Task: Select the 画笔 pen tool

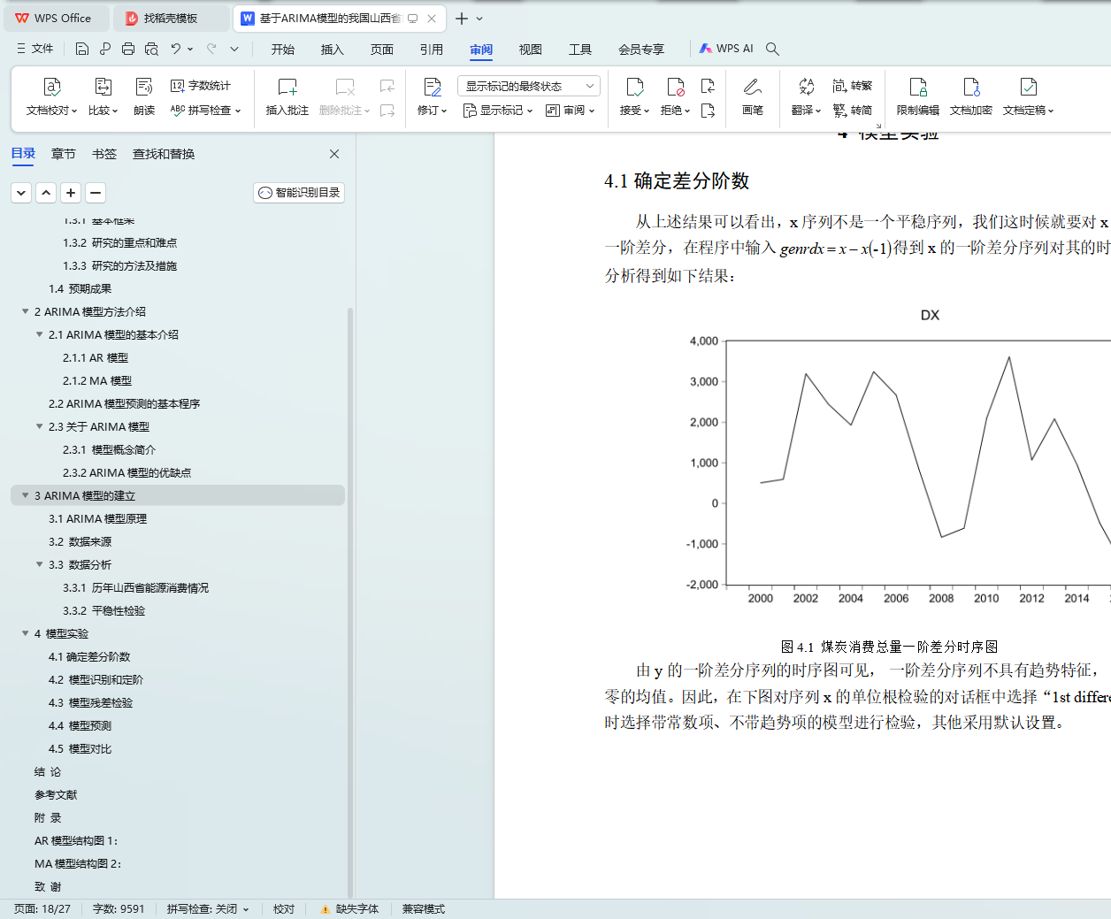Action: [753, 97]
